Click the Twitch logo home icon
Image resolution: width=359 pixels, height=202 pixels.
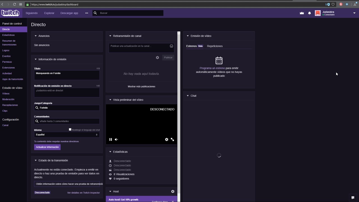tap(10, 13)
